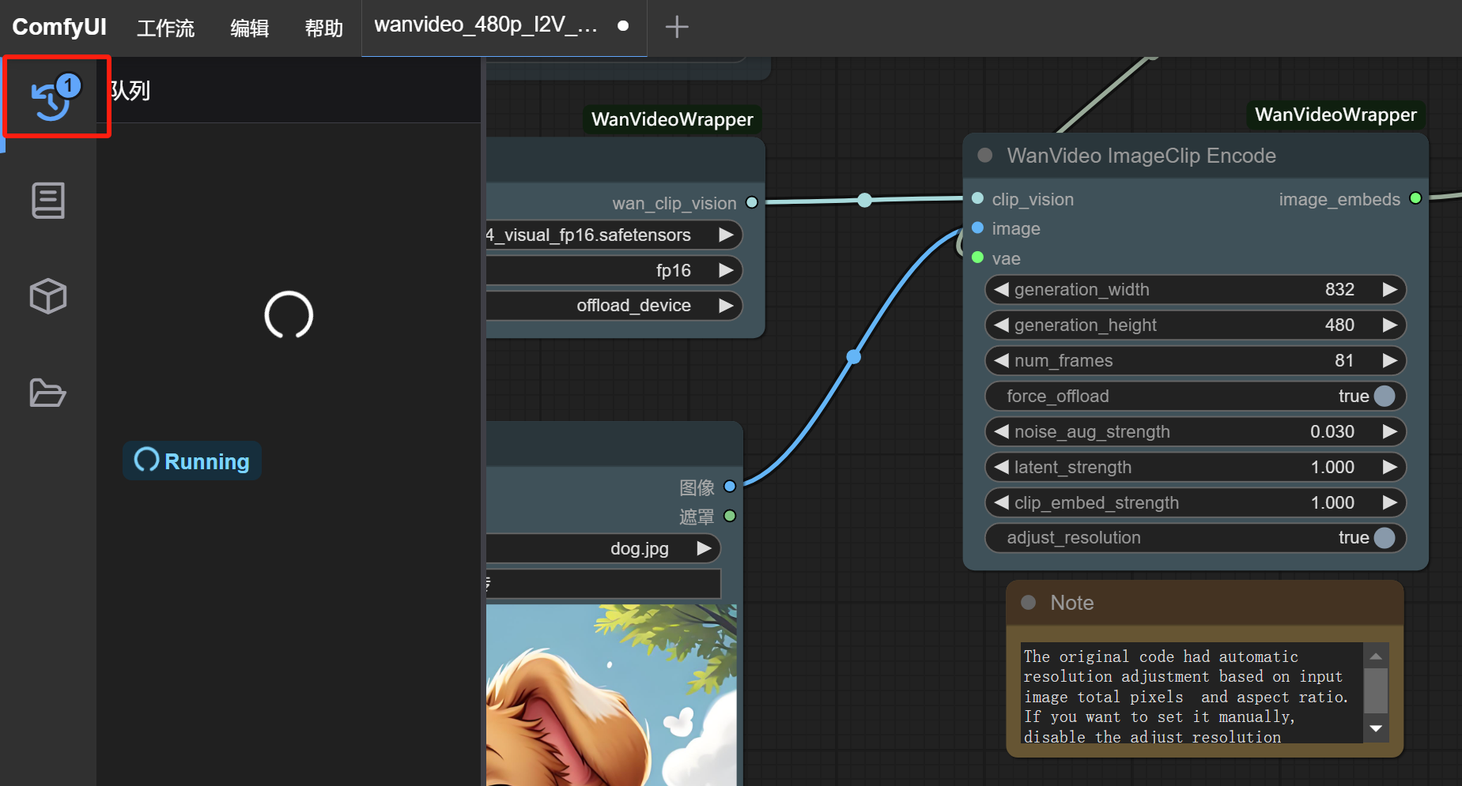Collapse the WanVideo ImageClip Encode node dot
Screen dimensions: 1462x786
985,156
